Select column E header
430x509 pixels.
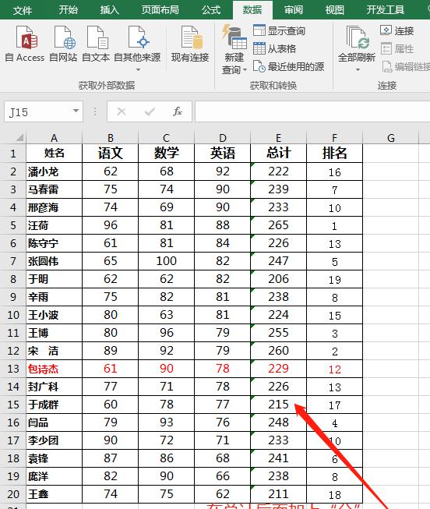tap(278, 138)
